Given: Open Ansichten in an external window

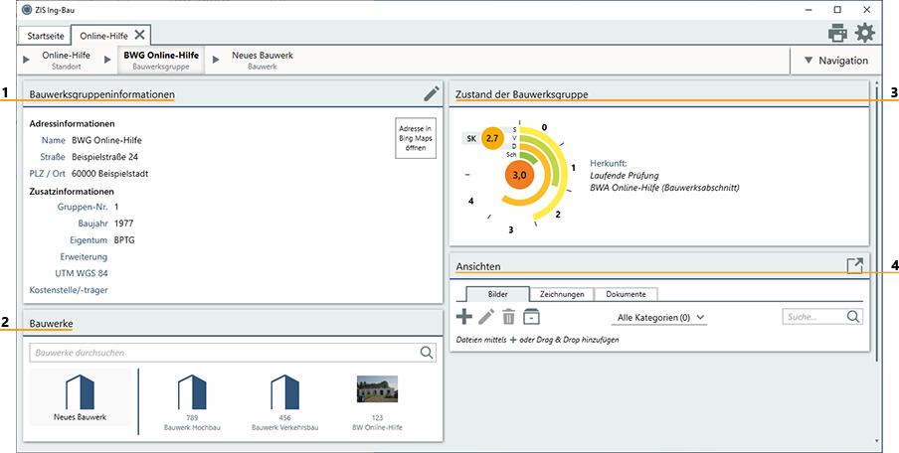Looking at the screenshot, I should click(854, 265).
